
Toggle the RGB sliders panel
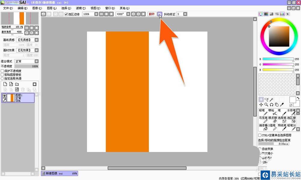266,14
